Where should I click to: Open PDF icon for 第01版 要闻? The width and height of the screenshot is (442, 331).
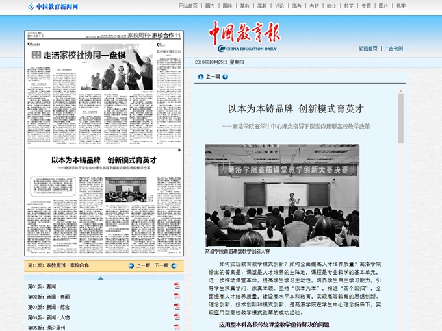176,286
